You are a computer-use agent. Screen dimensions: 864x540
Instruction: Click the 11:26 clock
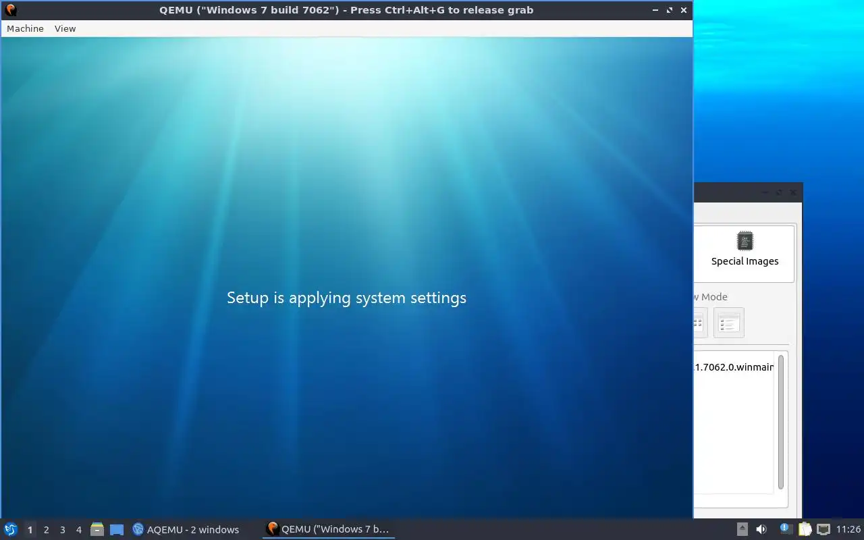[x=848, y=529]
